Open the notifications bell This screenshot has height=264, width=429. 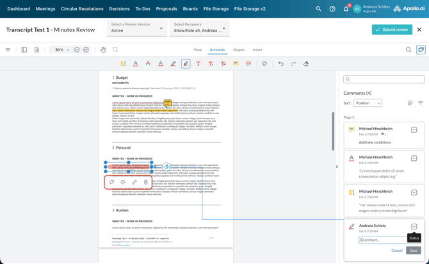346,9
